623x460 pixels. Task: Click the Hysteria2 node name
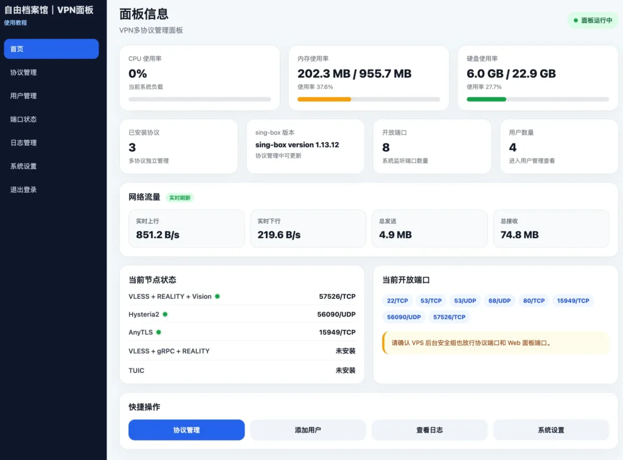click(x=144, y=314)
